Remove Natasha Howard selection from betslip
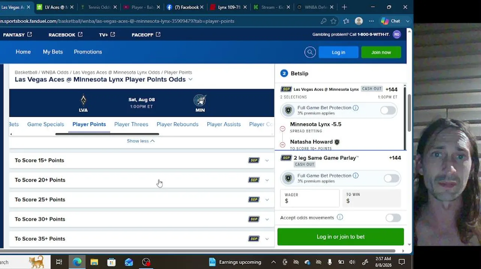 (x=282, y=145)
